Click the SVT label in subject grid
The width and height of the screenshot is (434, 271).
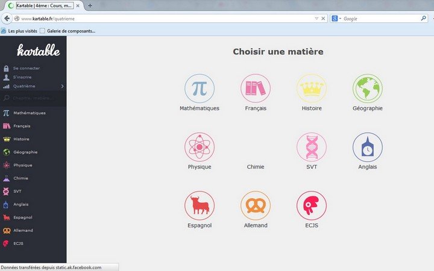pos(312,167)
